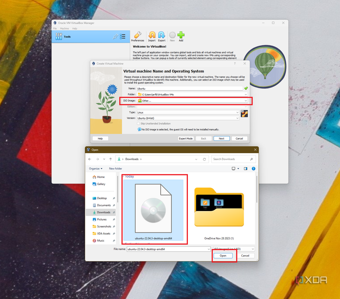This screenshot has height=299, width=340.
Task: Click the question mark in Create Virtual Machine title
Action: pos(234,64)
